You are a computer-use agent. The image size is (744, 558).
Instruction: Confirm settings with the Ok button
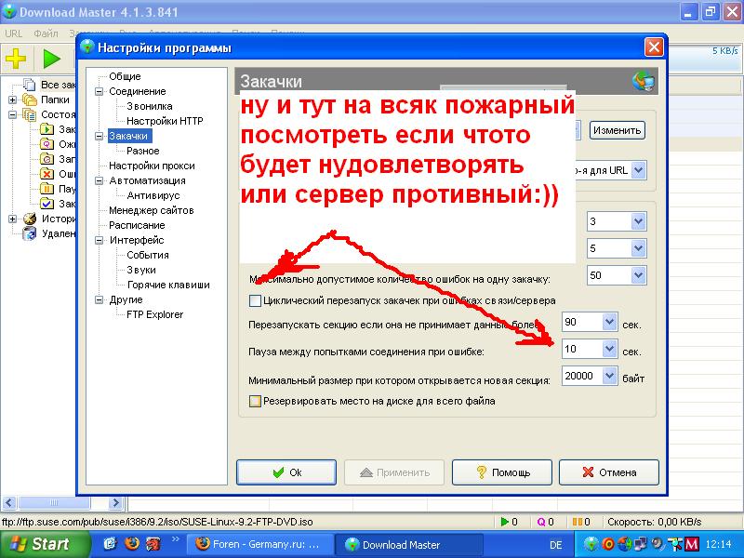point(286,472)
